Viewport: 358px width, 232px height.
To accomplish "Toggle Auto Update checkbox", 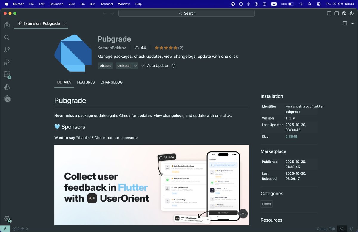I will [143, 66].
